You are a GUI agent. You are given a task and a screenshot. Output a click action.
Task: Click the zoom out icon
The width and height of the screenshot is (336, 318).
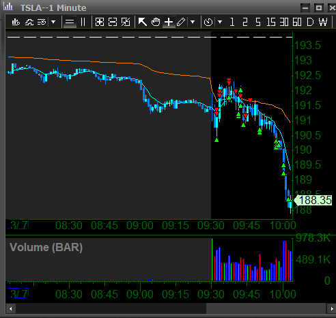pos(113,22)
